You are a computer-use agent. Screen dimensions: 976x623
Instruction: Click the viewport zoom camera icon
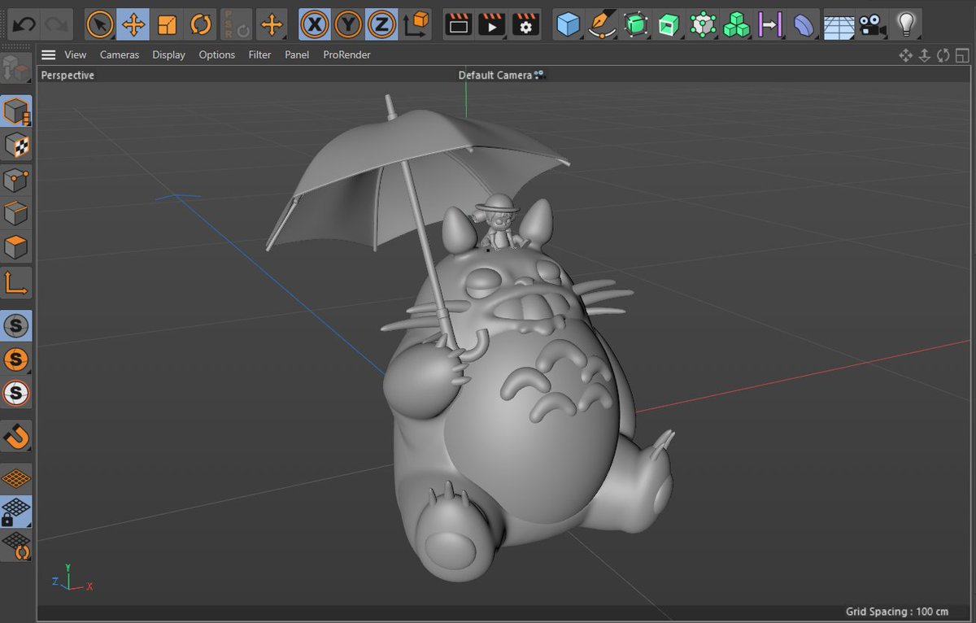(x=925, y=55)
